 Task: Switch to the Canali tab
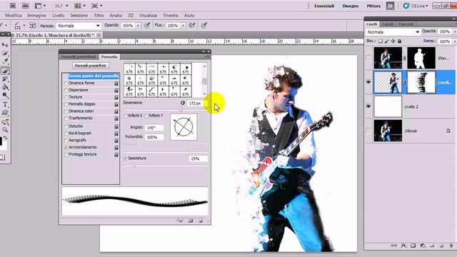388,24
